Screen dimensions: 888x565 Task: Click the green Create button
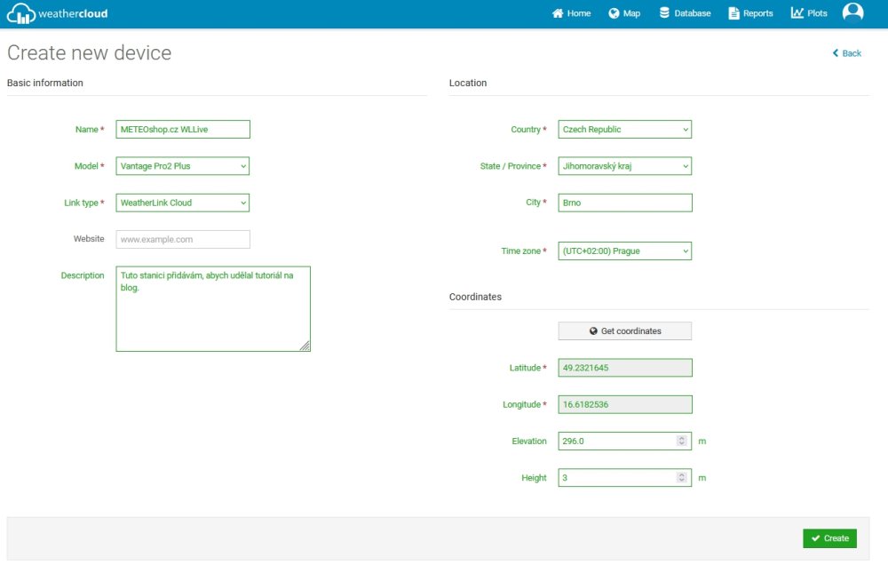829,538
